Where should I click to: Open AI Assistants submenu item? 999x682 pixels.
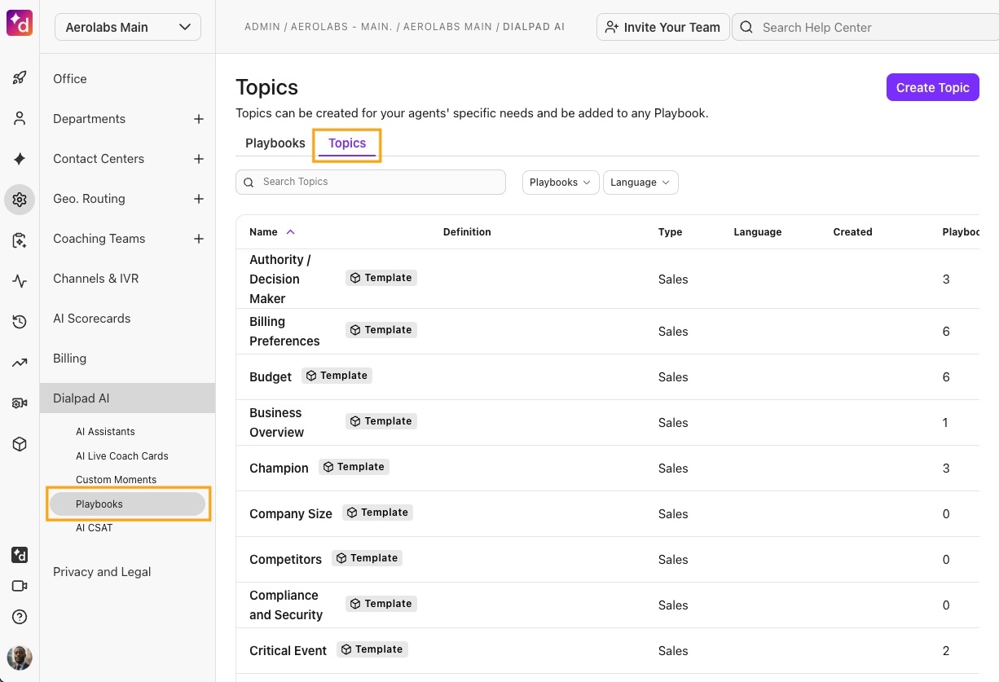[105, 432]
